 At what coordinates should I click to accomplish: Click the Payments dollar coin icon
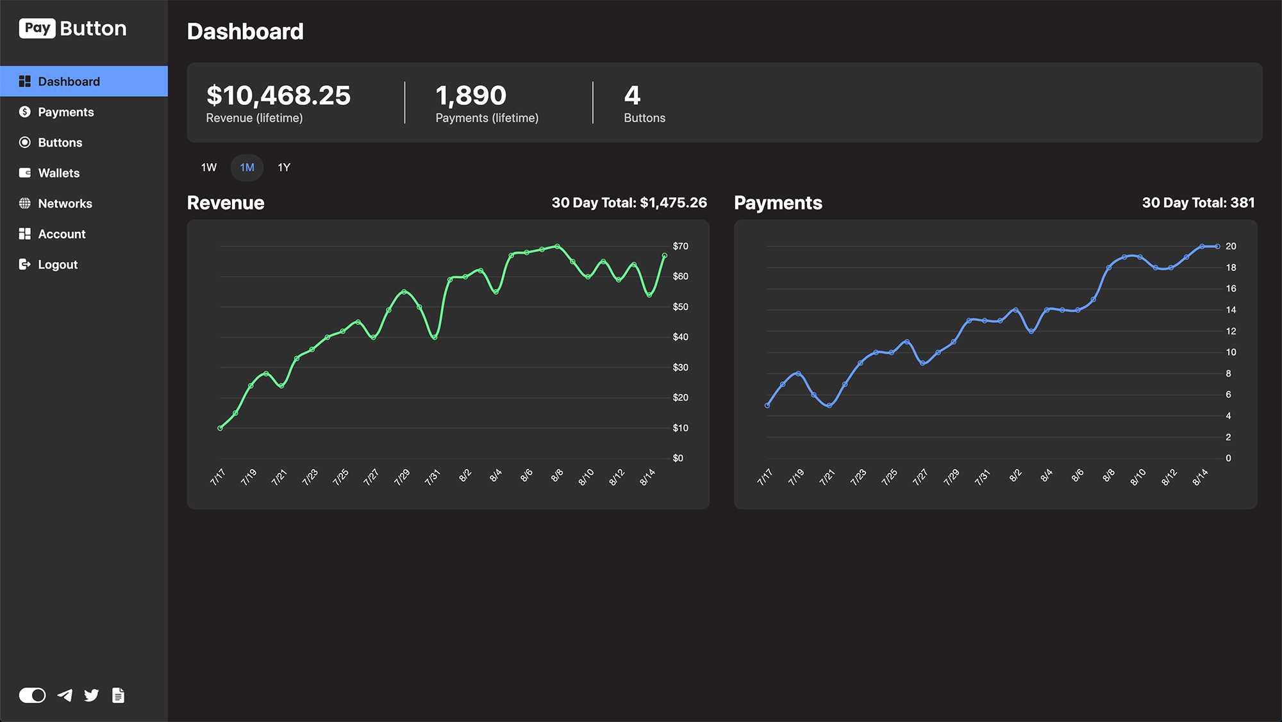point(25,112)
